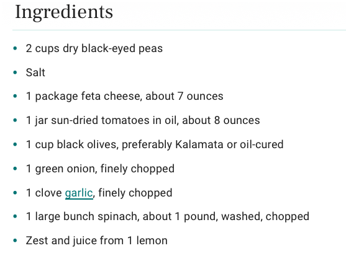
Task: Click the Ingredients heading
Action: pos(64,13)
